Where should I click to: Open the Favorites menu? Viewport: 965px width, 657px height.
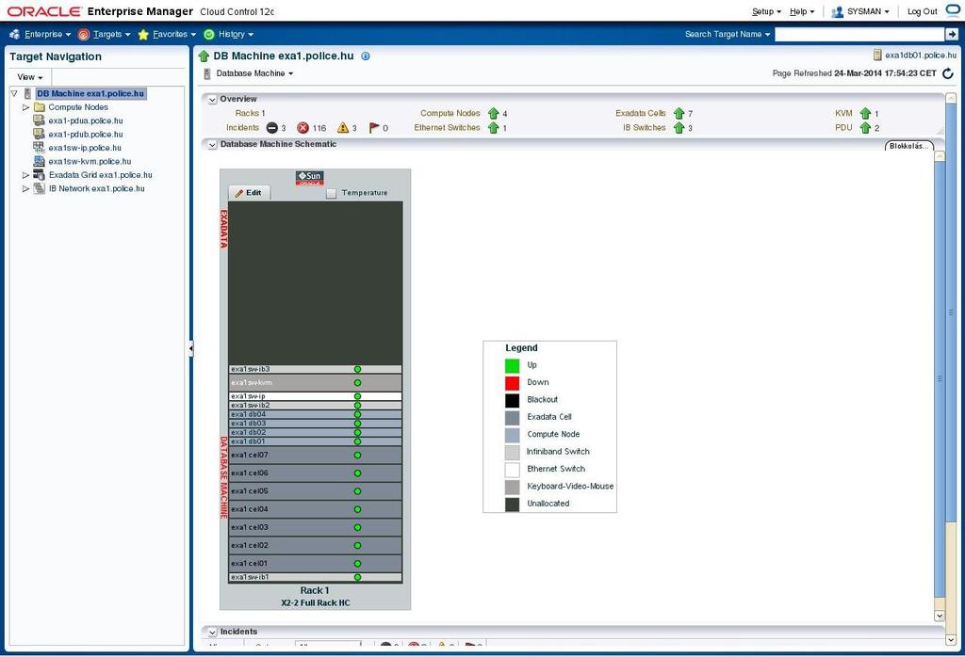point(167,35)
